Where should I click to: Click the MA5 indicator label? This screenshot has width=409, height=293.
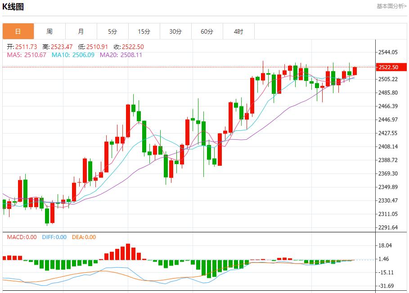27,55
